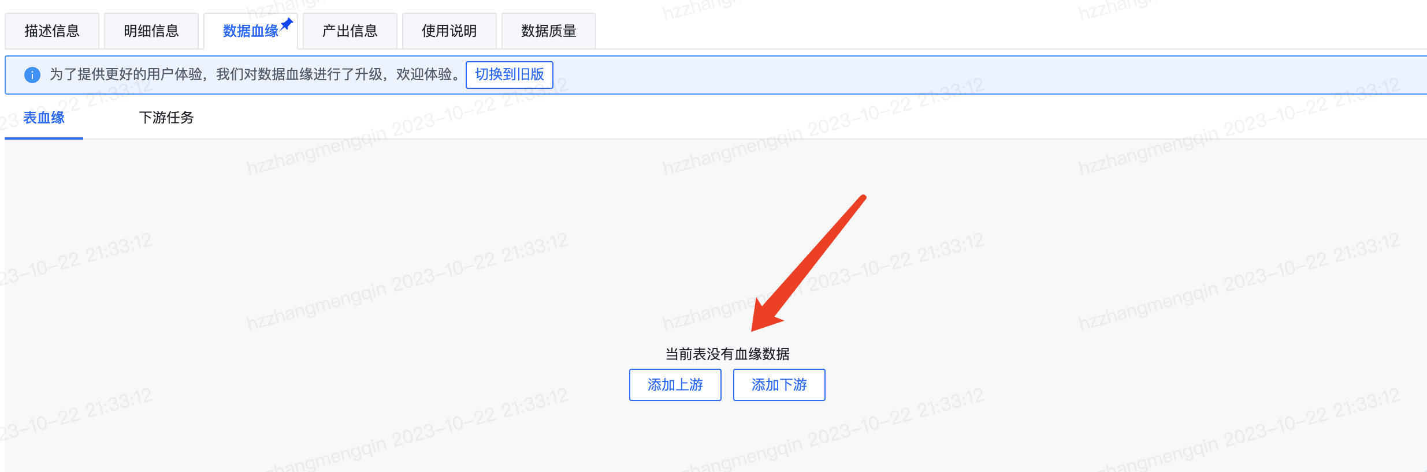Click the 欢迎体验 text in the banner
The width and height of the screenshot is (1427, 472).
click(x=424, y=74)
